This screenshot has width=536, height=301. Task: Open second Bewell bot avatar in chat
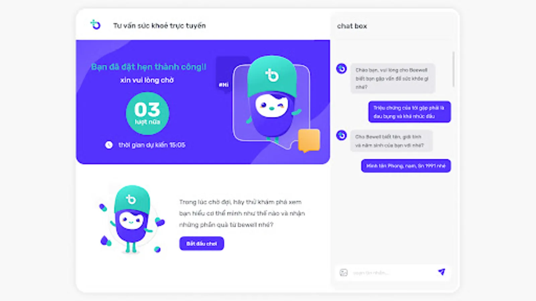(x=341, y=135)
